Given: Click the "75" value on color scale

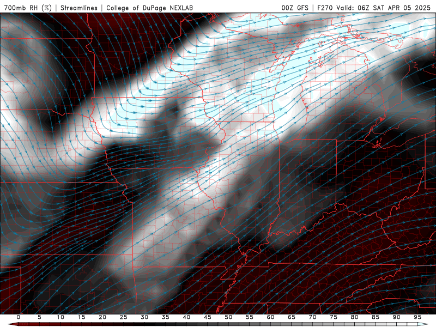Looking at the screenshot, I should point(334,317).
